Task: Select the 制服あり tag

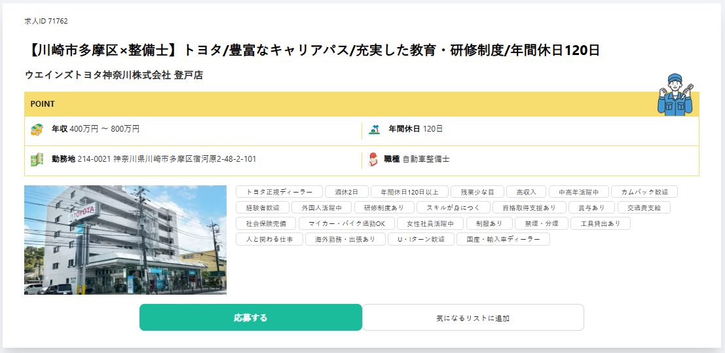Action: click(489, 223)
